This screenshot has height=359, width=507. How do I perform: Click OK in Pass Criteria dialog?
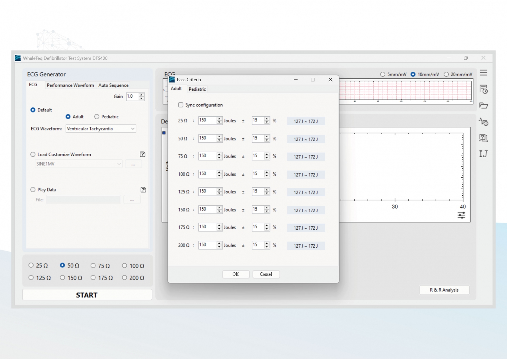(x=236, y=274)
